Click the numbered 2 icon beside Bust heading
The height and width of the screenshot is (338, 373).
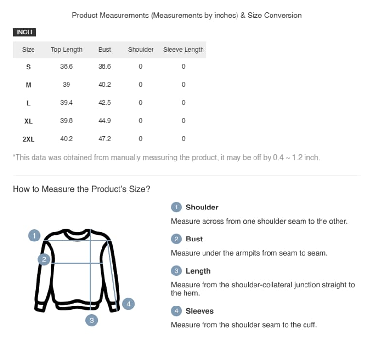tap(176, 239)
